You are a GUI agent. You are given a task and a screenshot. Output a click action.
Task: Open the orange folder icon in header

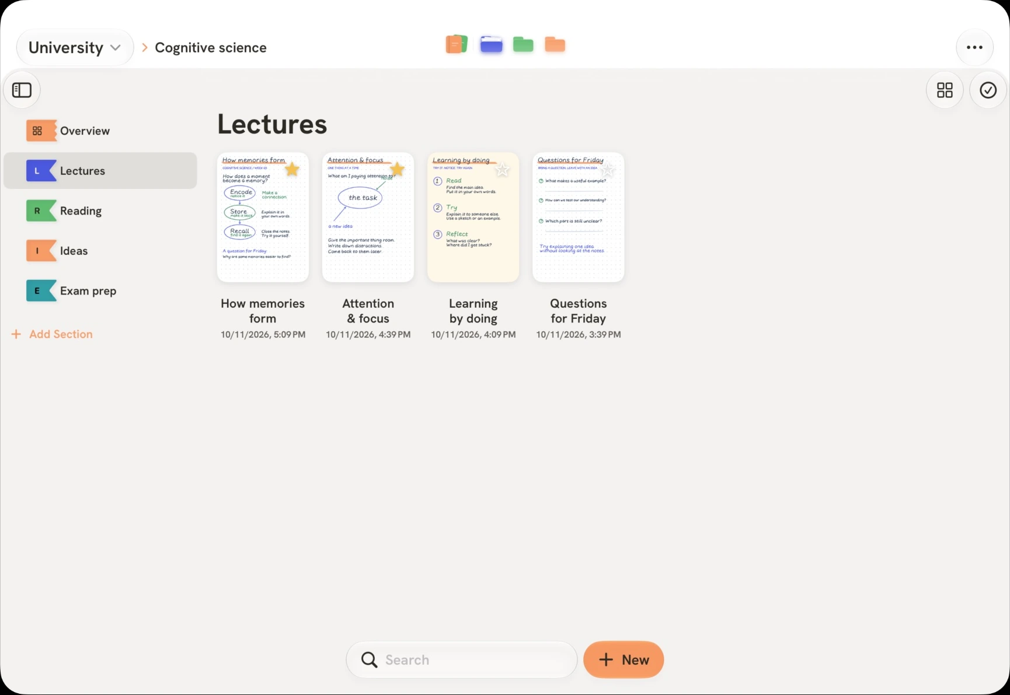click(x=555, y=44)
